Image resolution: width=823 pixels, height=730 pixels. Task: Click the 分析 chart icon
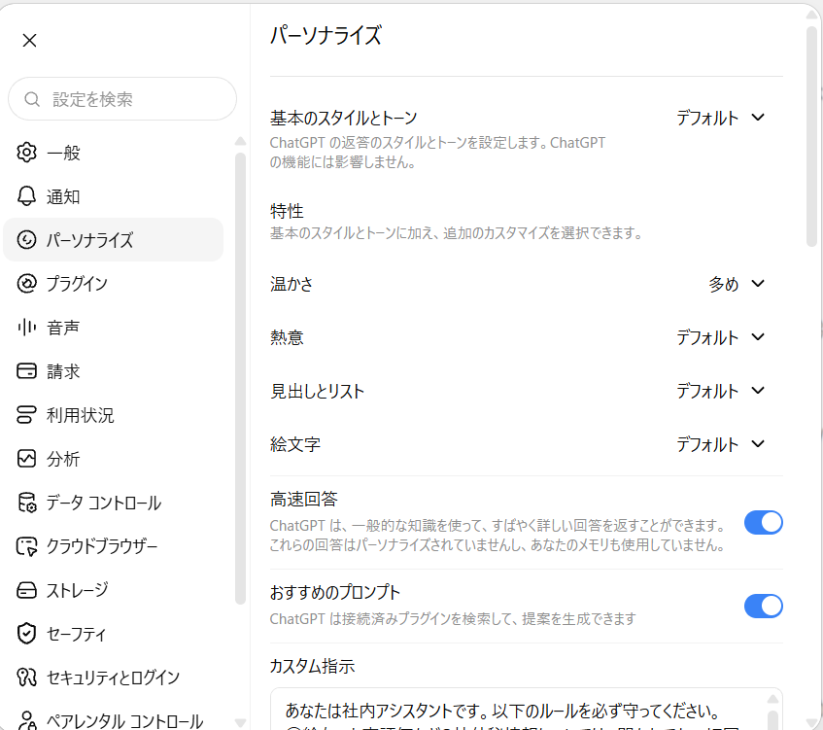point(26,459)
